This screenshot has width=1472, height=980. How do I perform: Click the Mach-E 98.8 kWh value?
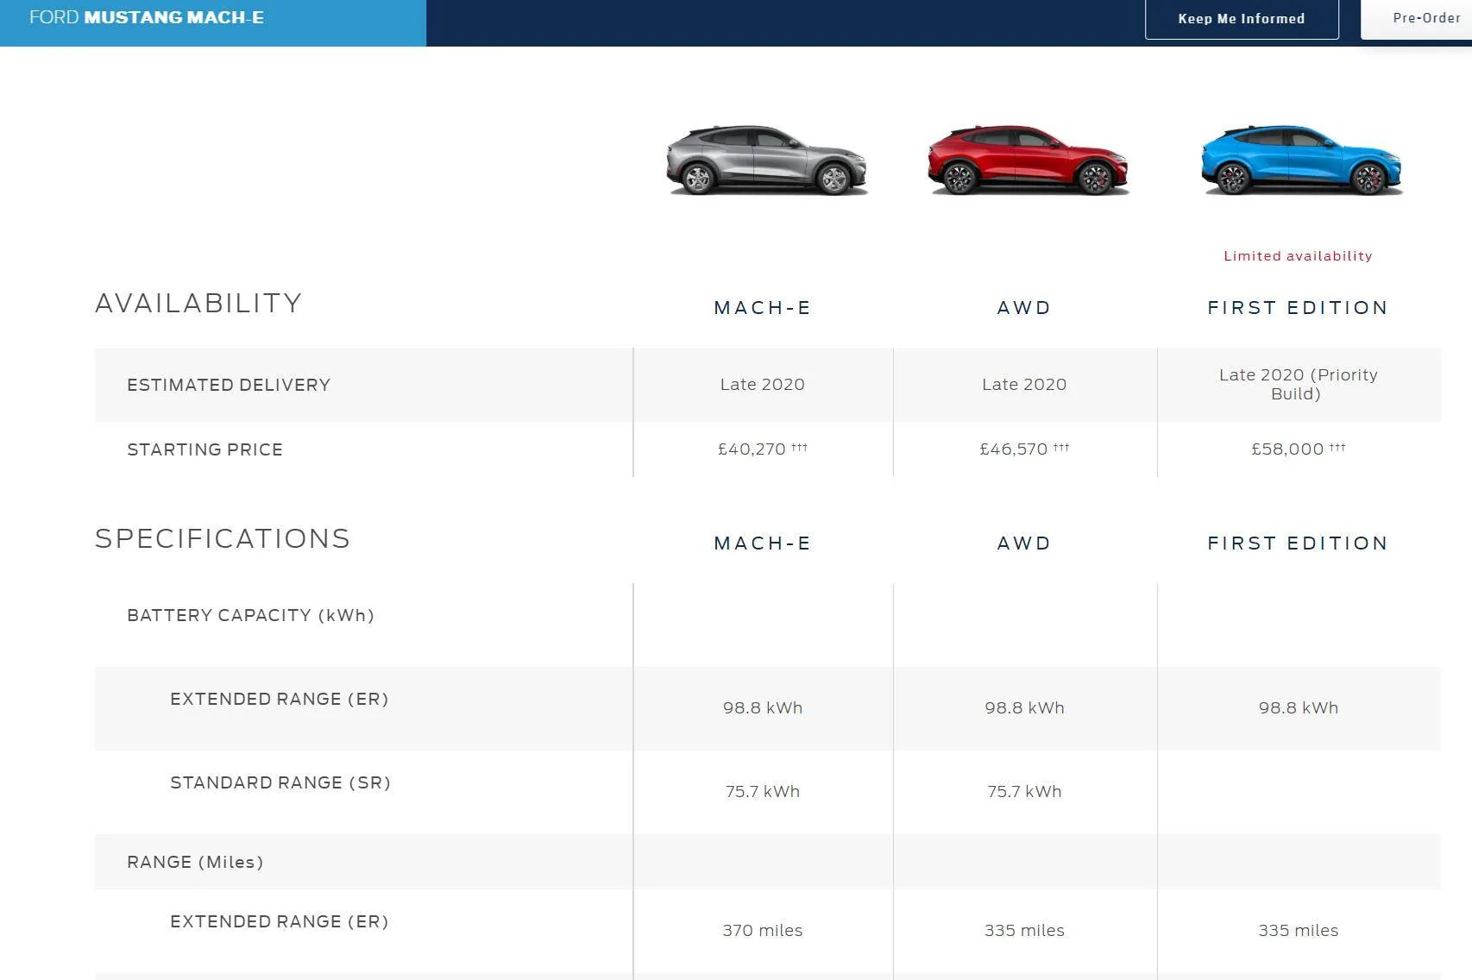(x=763, y=708)
